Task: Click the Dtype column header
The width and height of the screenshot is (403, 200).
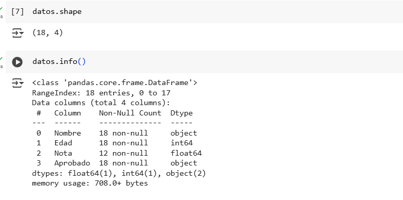Action: tap(182, 113)
